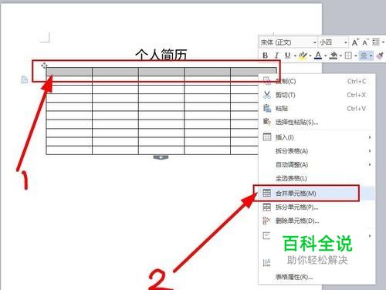Apply underline from mini toolbar
This screenshot has height=290, width=386.
coord(288,56)
